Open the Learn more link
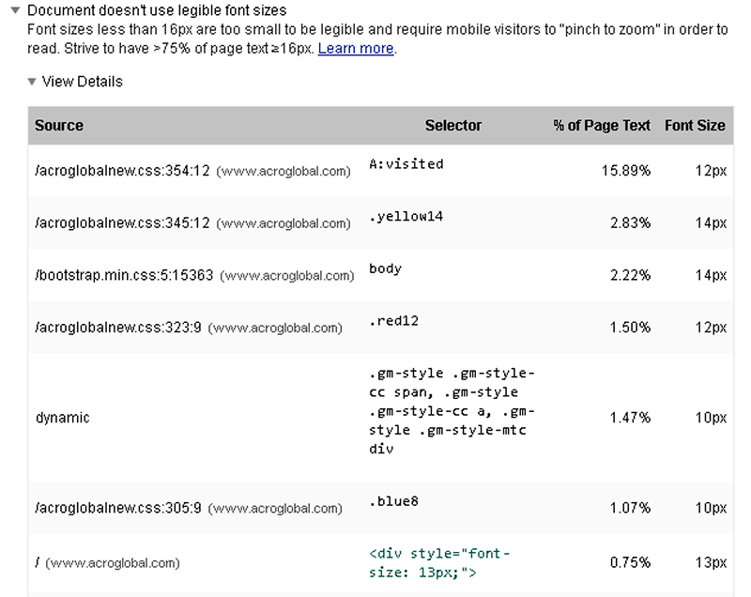 tap(356, 49)
